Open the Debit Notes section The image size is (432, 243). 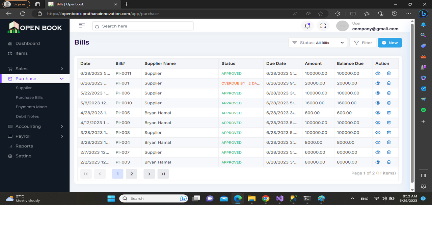[27, 116]
